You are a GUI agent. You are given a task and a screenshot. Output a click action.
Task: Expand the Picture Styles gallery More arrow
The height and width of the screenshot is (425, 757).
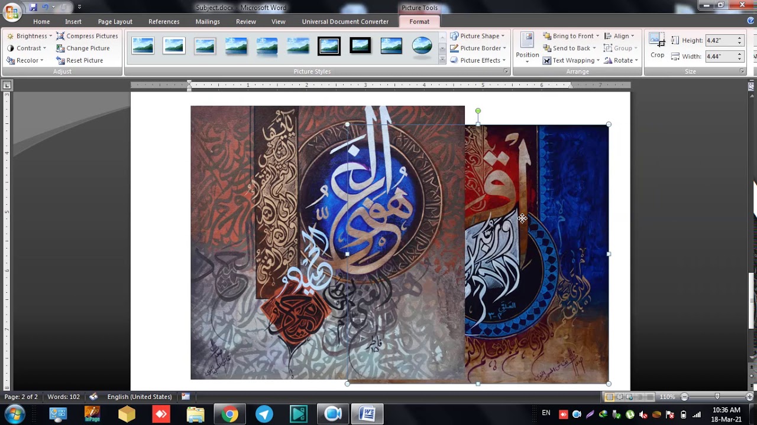coord(442,60)
